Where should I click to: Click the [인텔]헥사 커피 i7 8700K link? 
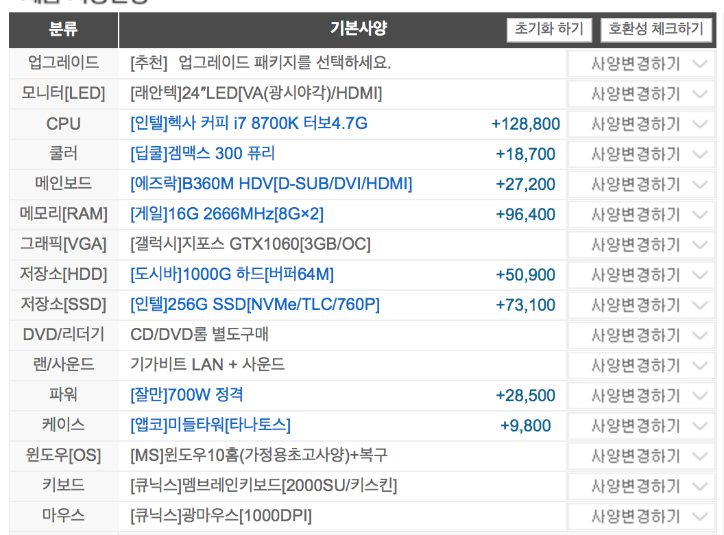[x=249, y=123]
